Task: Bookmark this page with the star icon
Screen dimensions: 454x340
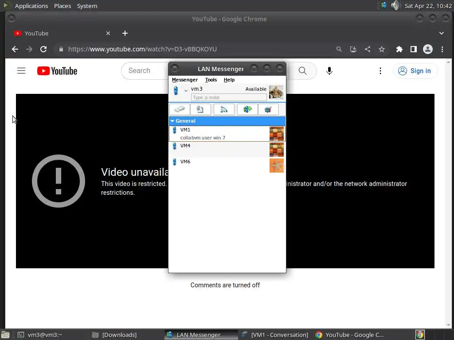Action: (x=382, y=49)
